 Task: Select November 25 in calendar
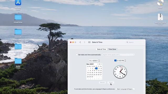pyautogui.click(x=97, y=75)
